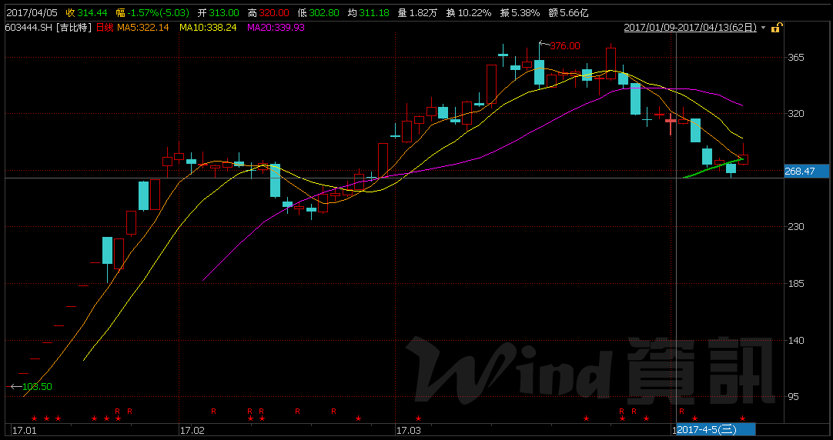Click the 230 price axis label
Screen dimensions: 833x440
(x=796, y=227)
